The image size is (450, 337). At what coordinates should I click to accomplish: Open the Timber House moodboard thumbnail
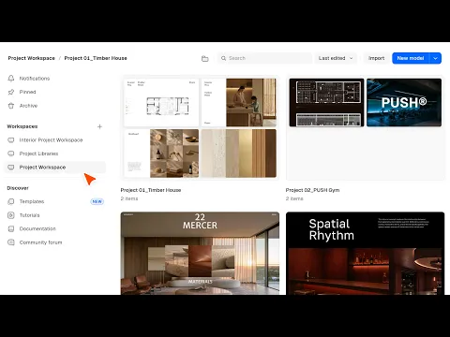pyautogui.click(x=161, y=154)
